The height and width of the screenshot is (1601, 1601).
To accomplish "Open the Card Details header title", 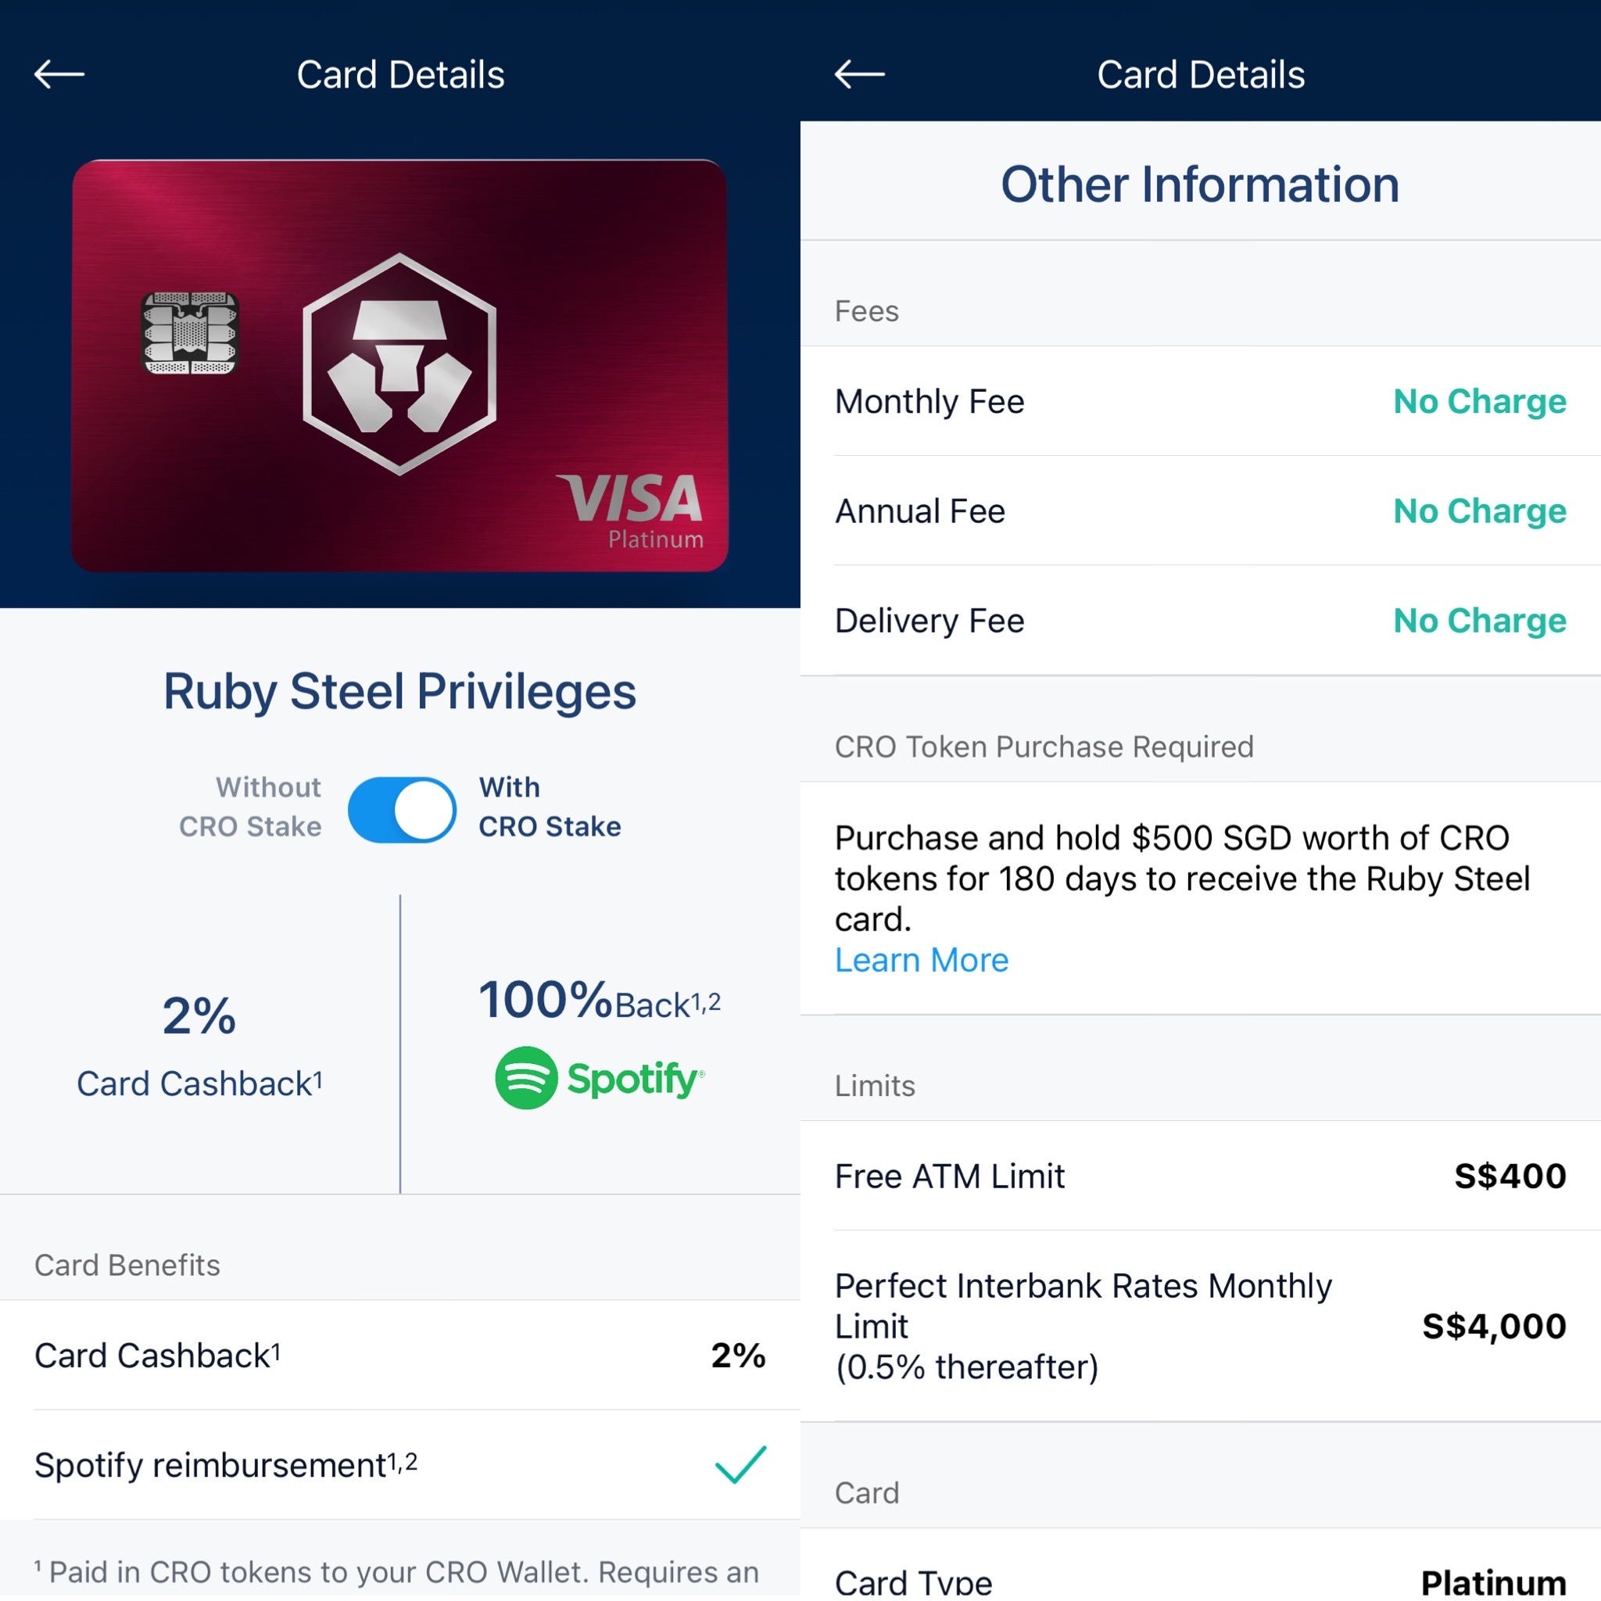I will pos(400,73).
